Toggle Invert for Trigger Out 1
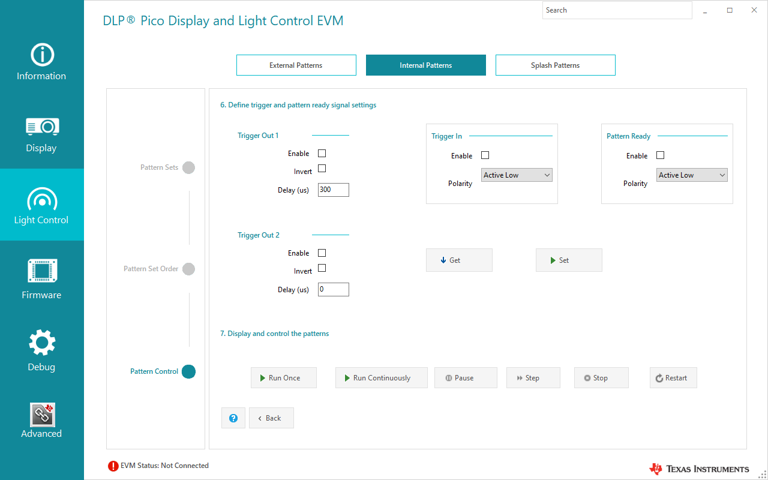The width and height of the screenshot is (768, 480). click(x=322, y=169)
